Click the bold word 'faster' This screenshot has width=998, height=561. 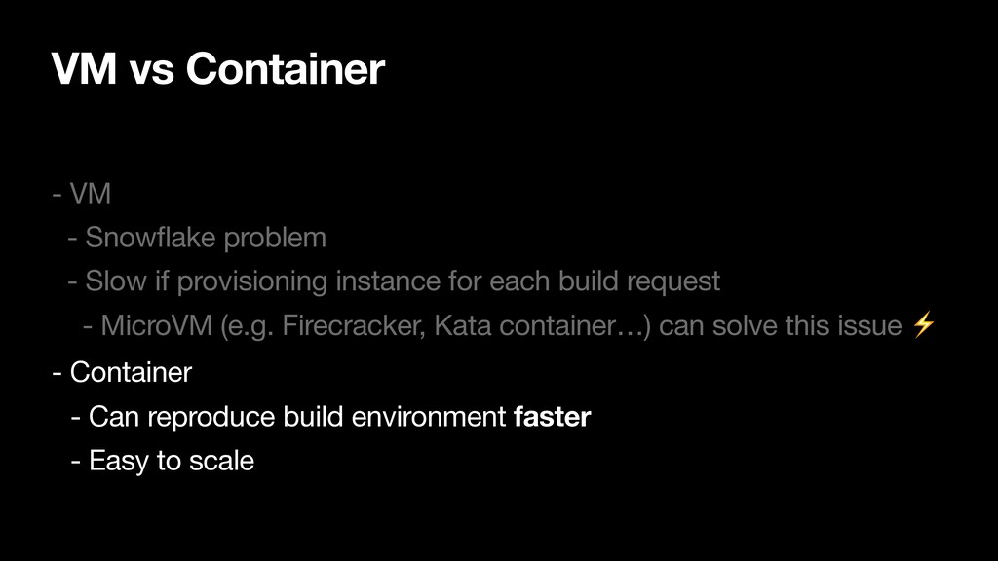click(553, 417)
